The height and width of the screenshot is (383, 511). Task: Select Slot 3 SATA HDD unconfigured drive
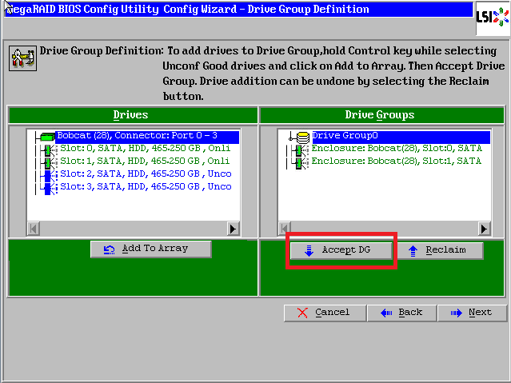point(146,187)
